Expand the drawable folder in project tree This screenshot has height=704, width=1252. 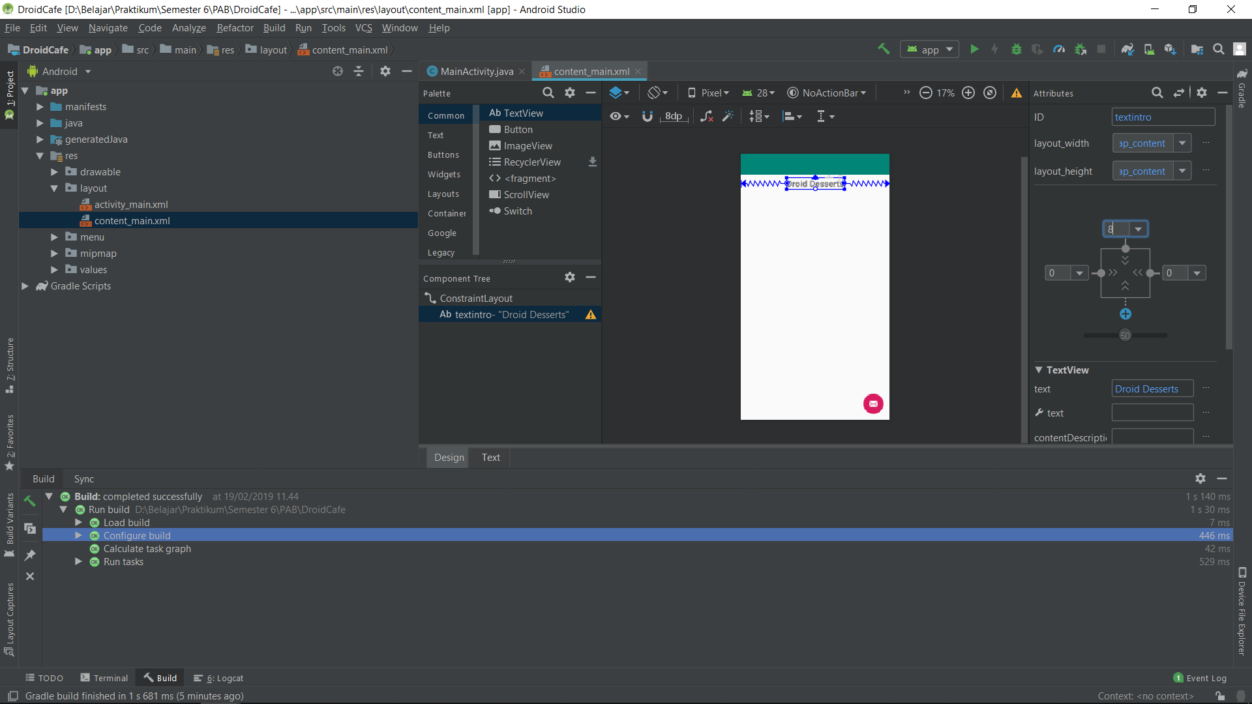coord(55,172)
